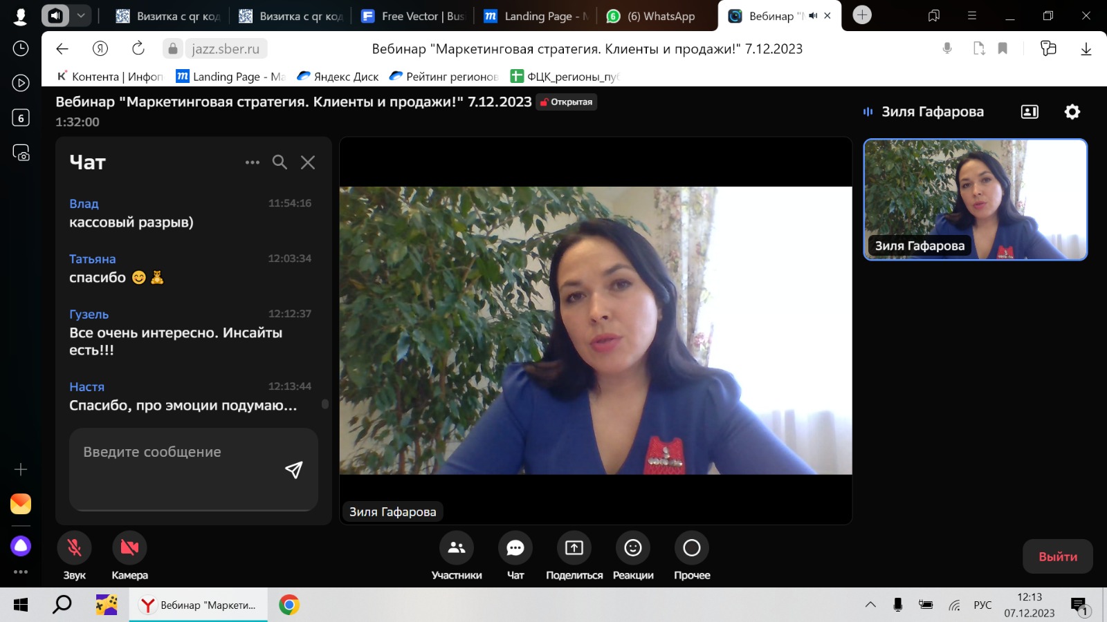The height and width of the screenshot is (622, 1107).
Task: Open chat three-dots more options
Action: [x=253, y=162]
